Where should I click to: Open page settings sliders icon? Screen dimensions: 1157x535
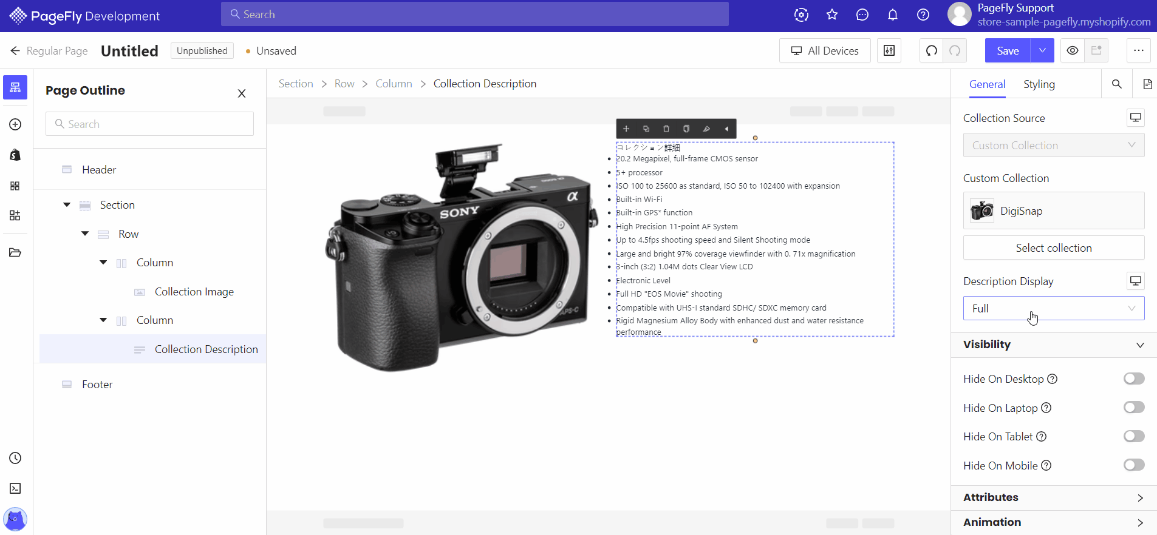(x=889, y=50)
